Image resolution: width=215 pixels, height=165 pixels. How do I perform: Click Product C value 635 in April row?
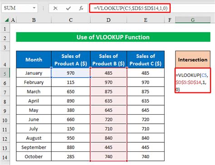[x=146, y=101]
